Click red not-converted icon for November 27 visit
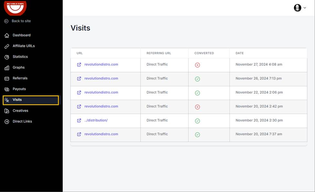Image resolution: width=315 pixels, height=192 pixels. coord(197,65)
